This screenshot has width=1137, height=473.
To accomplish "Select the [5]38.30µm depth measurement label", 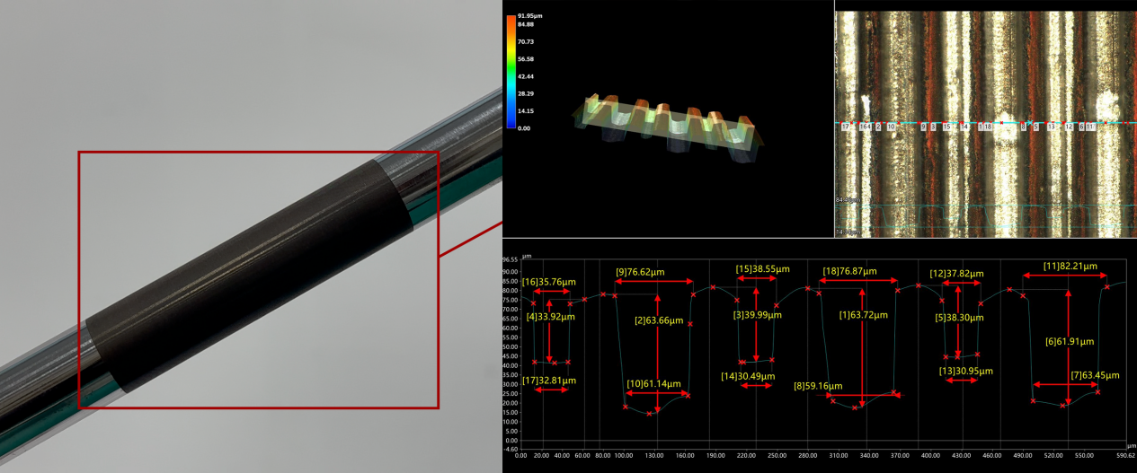I will tap(960, 318).
